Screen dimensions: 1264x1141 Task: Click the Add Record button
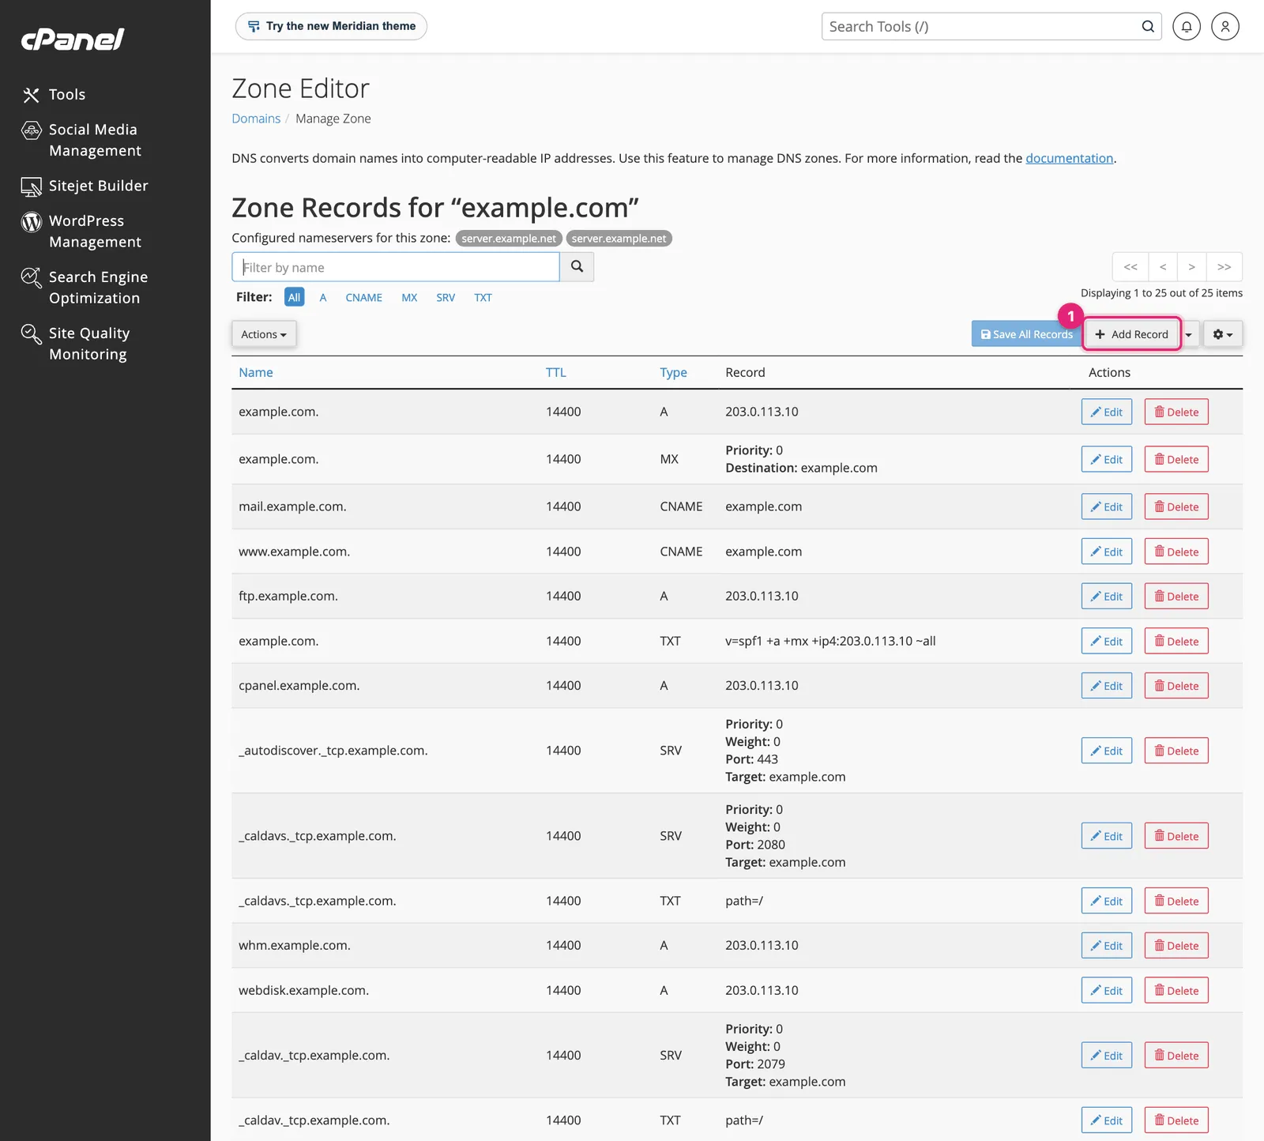click(1132, 334)
